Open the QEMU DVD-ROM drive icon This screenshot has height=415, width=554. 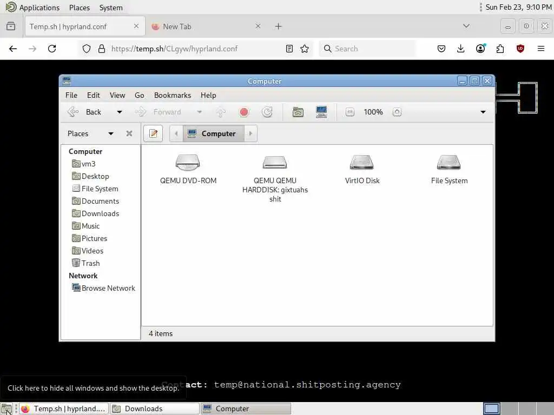[188, 163]
